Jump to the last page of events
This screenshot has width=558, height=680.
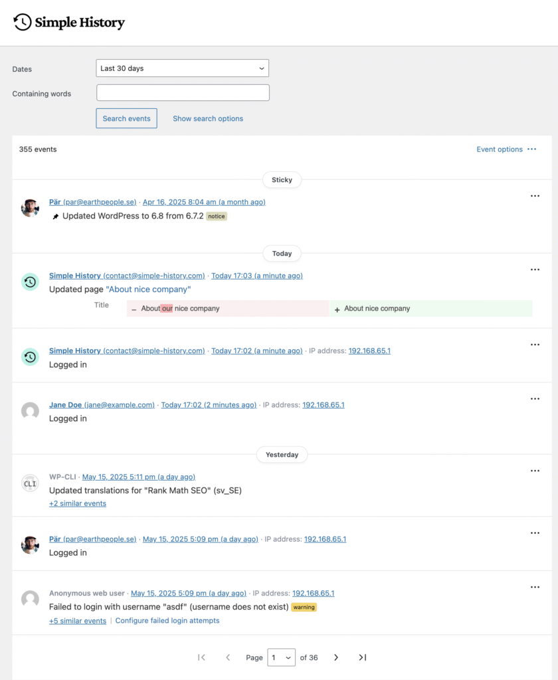tap(362, 657)
